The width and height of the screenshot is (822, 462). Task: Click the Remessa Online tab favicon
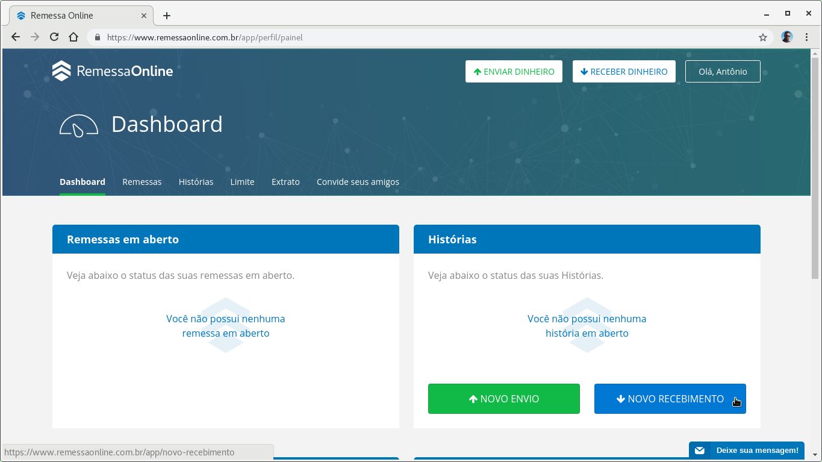pos(21,16)
